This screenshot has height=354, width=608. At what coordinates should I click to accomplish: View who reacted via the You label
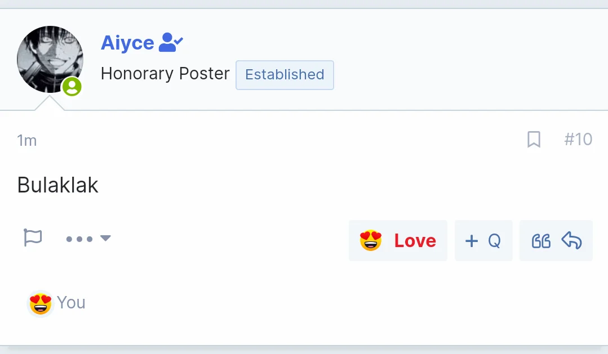(71, 302)
